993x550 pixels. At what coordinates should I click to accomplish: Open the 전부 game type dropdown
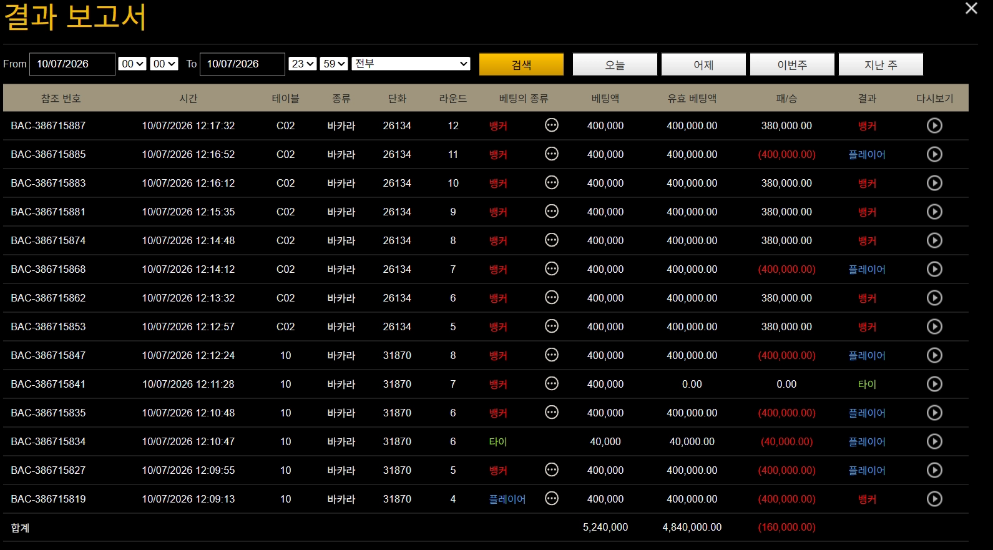pos(411,64)
